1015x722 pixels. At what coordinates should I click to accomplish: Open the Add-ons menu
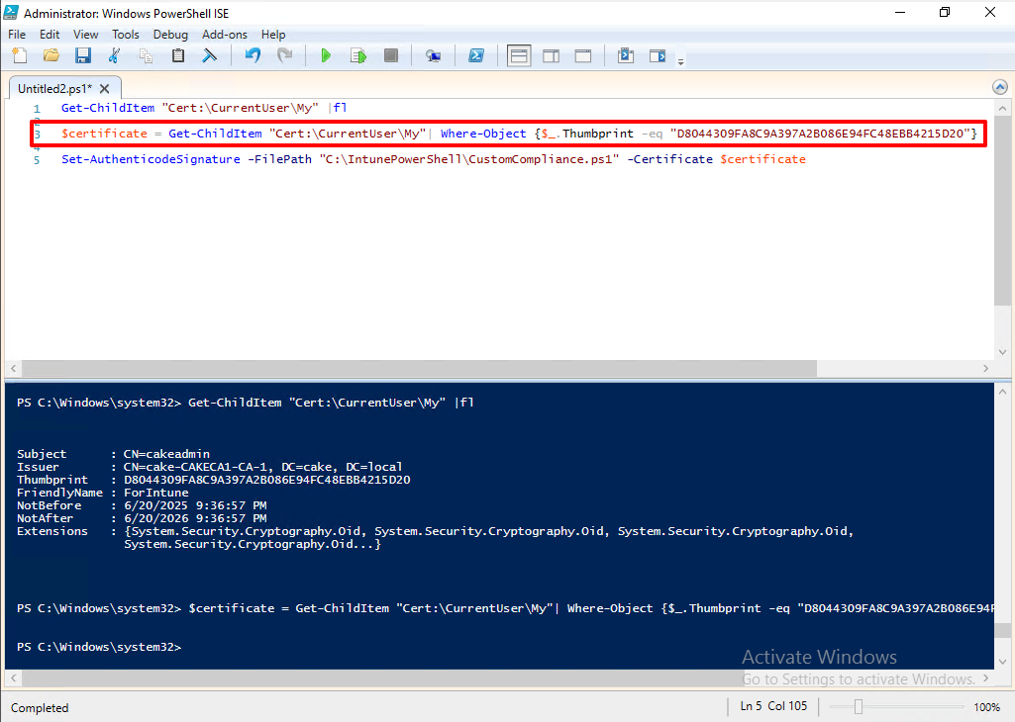pyautogui.click(x=224, y=35)
